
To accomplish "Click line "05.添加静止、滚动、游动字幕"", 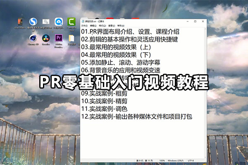I will (x=121, y=63).
